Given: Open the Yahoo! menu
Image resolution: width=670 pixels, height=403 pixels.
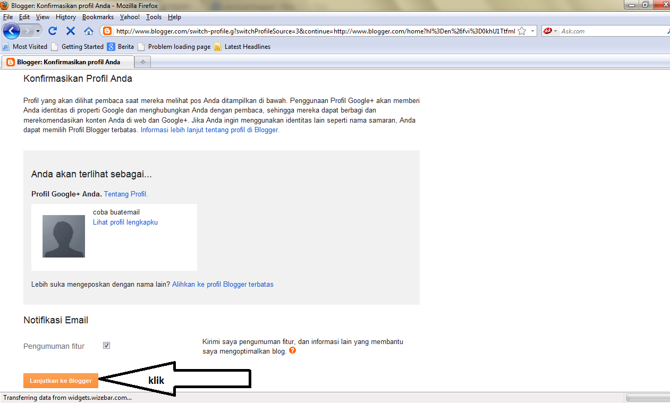Looking at the screenshot, I should 130,17.
